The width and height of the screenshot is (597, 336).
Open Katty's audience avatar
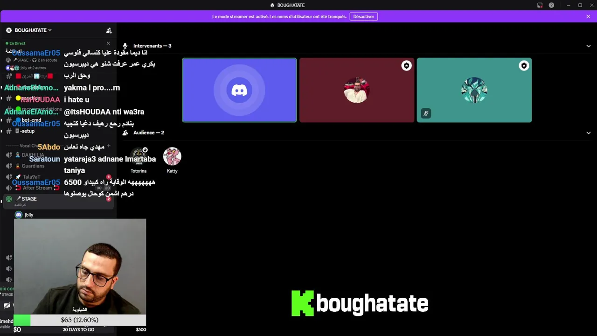click(x=172, y=157)
